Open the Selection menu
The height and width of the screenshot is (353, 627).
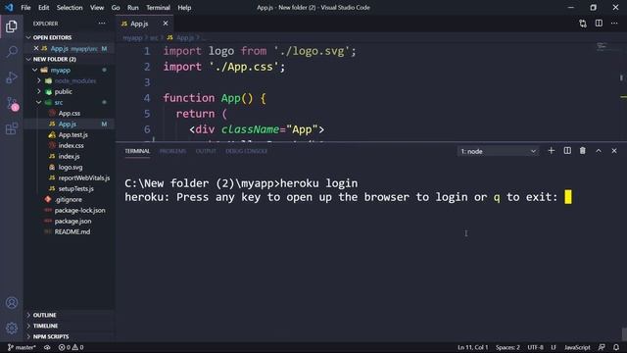(70, 8)
